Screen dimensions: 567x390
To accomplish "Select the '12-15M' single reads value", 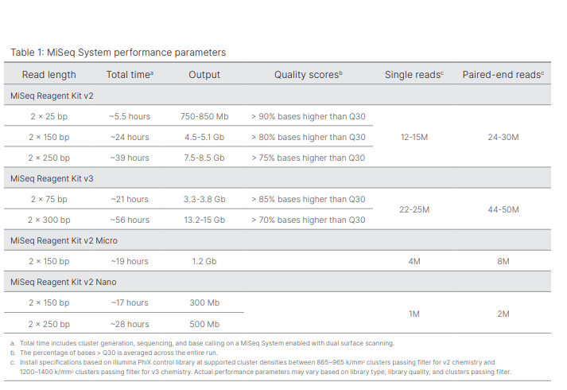I will [x=414, y=137].
